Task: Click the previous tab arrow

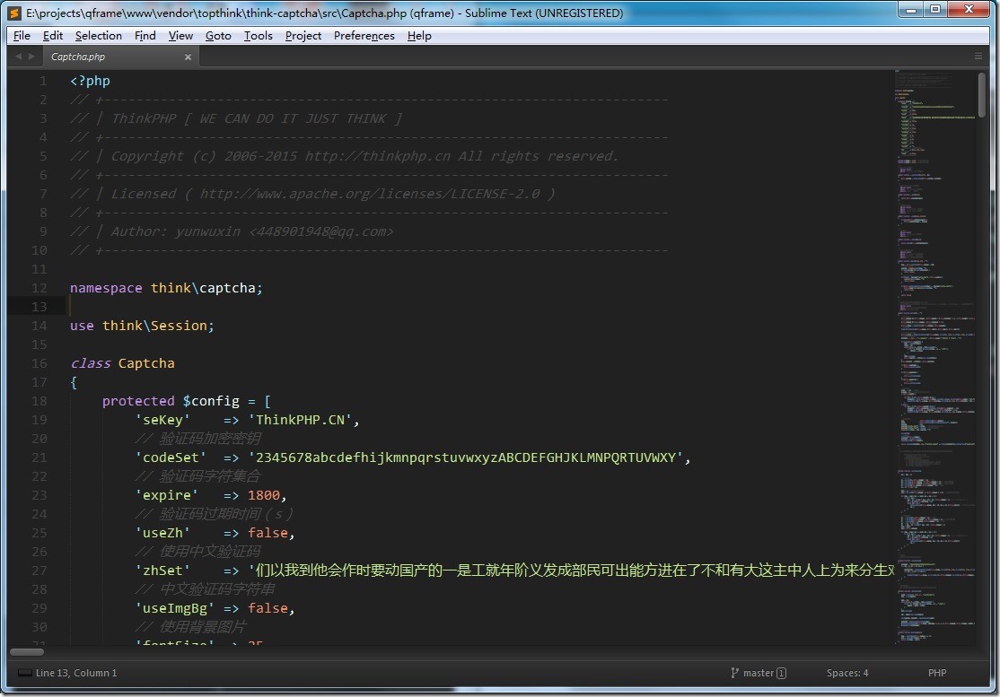Action: pyautogui.click(x=18, y=57)
